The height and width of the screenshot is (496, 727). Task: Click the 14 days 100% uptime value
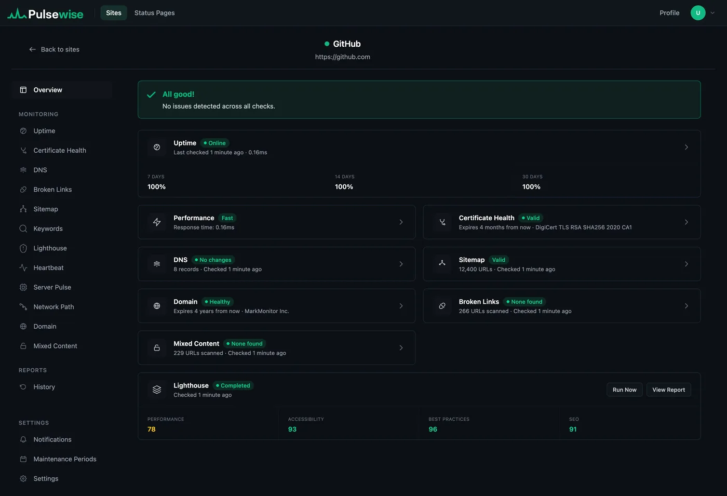(x=344, y=187)
